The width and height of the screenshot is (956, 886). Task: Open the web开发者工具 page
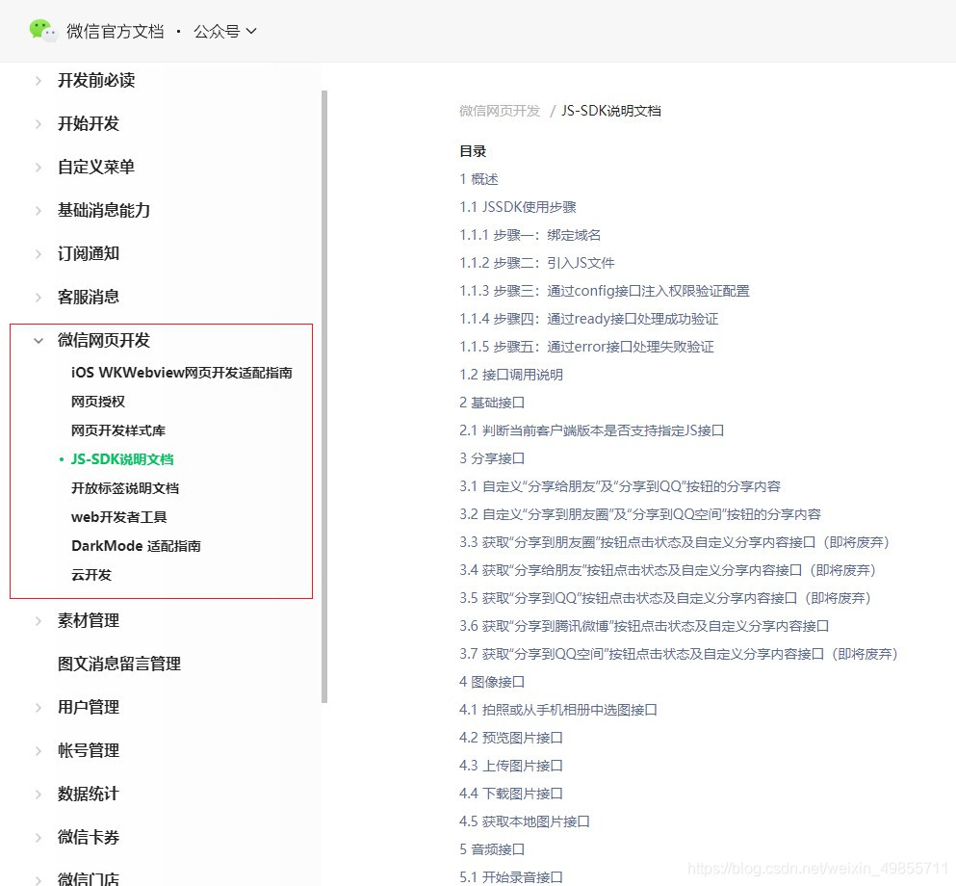click(x=118, y=516)
